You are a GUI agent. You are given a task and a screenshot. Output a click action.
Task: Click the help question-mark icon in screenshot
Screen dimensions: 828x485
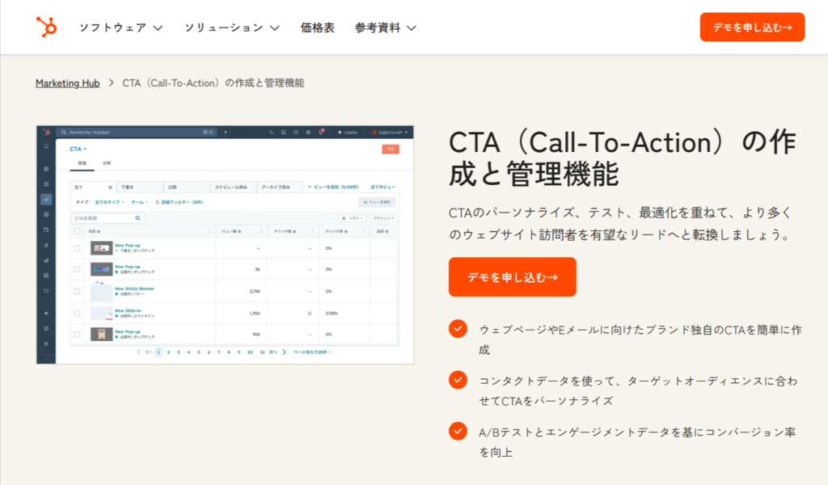pos(296,132)
